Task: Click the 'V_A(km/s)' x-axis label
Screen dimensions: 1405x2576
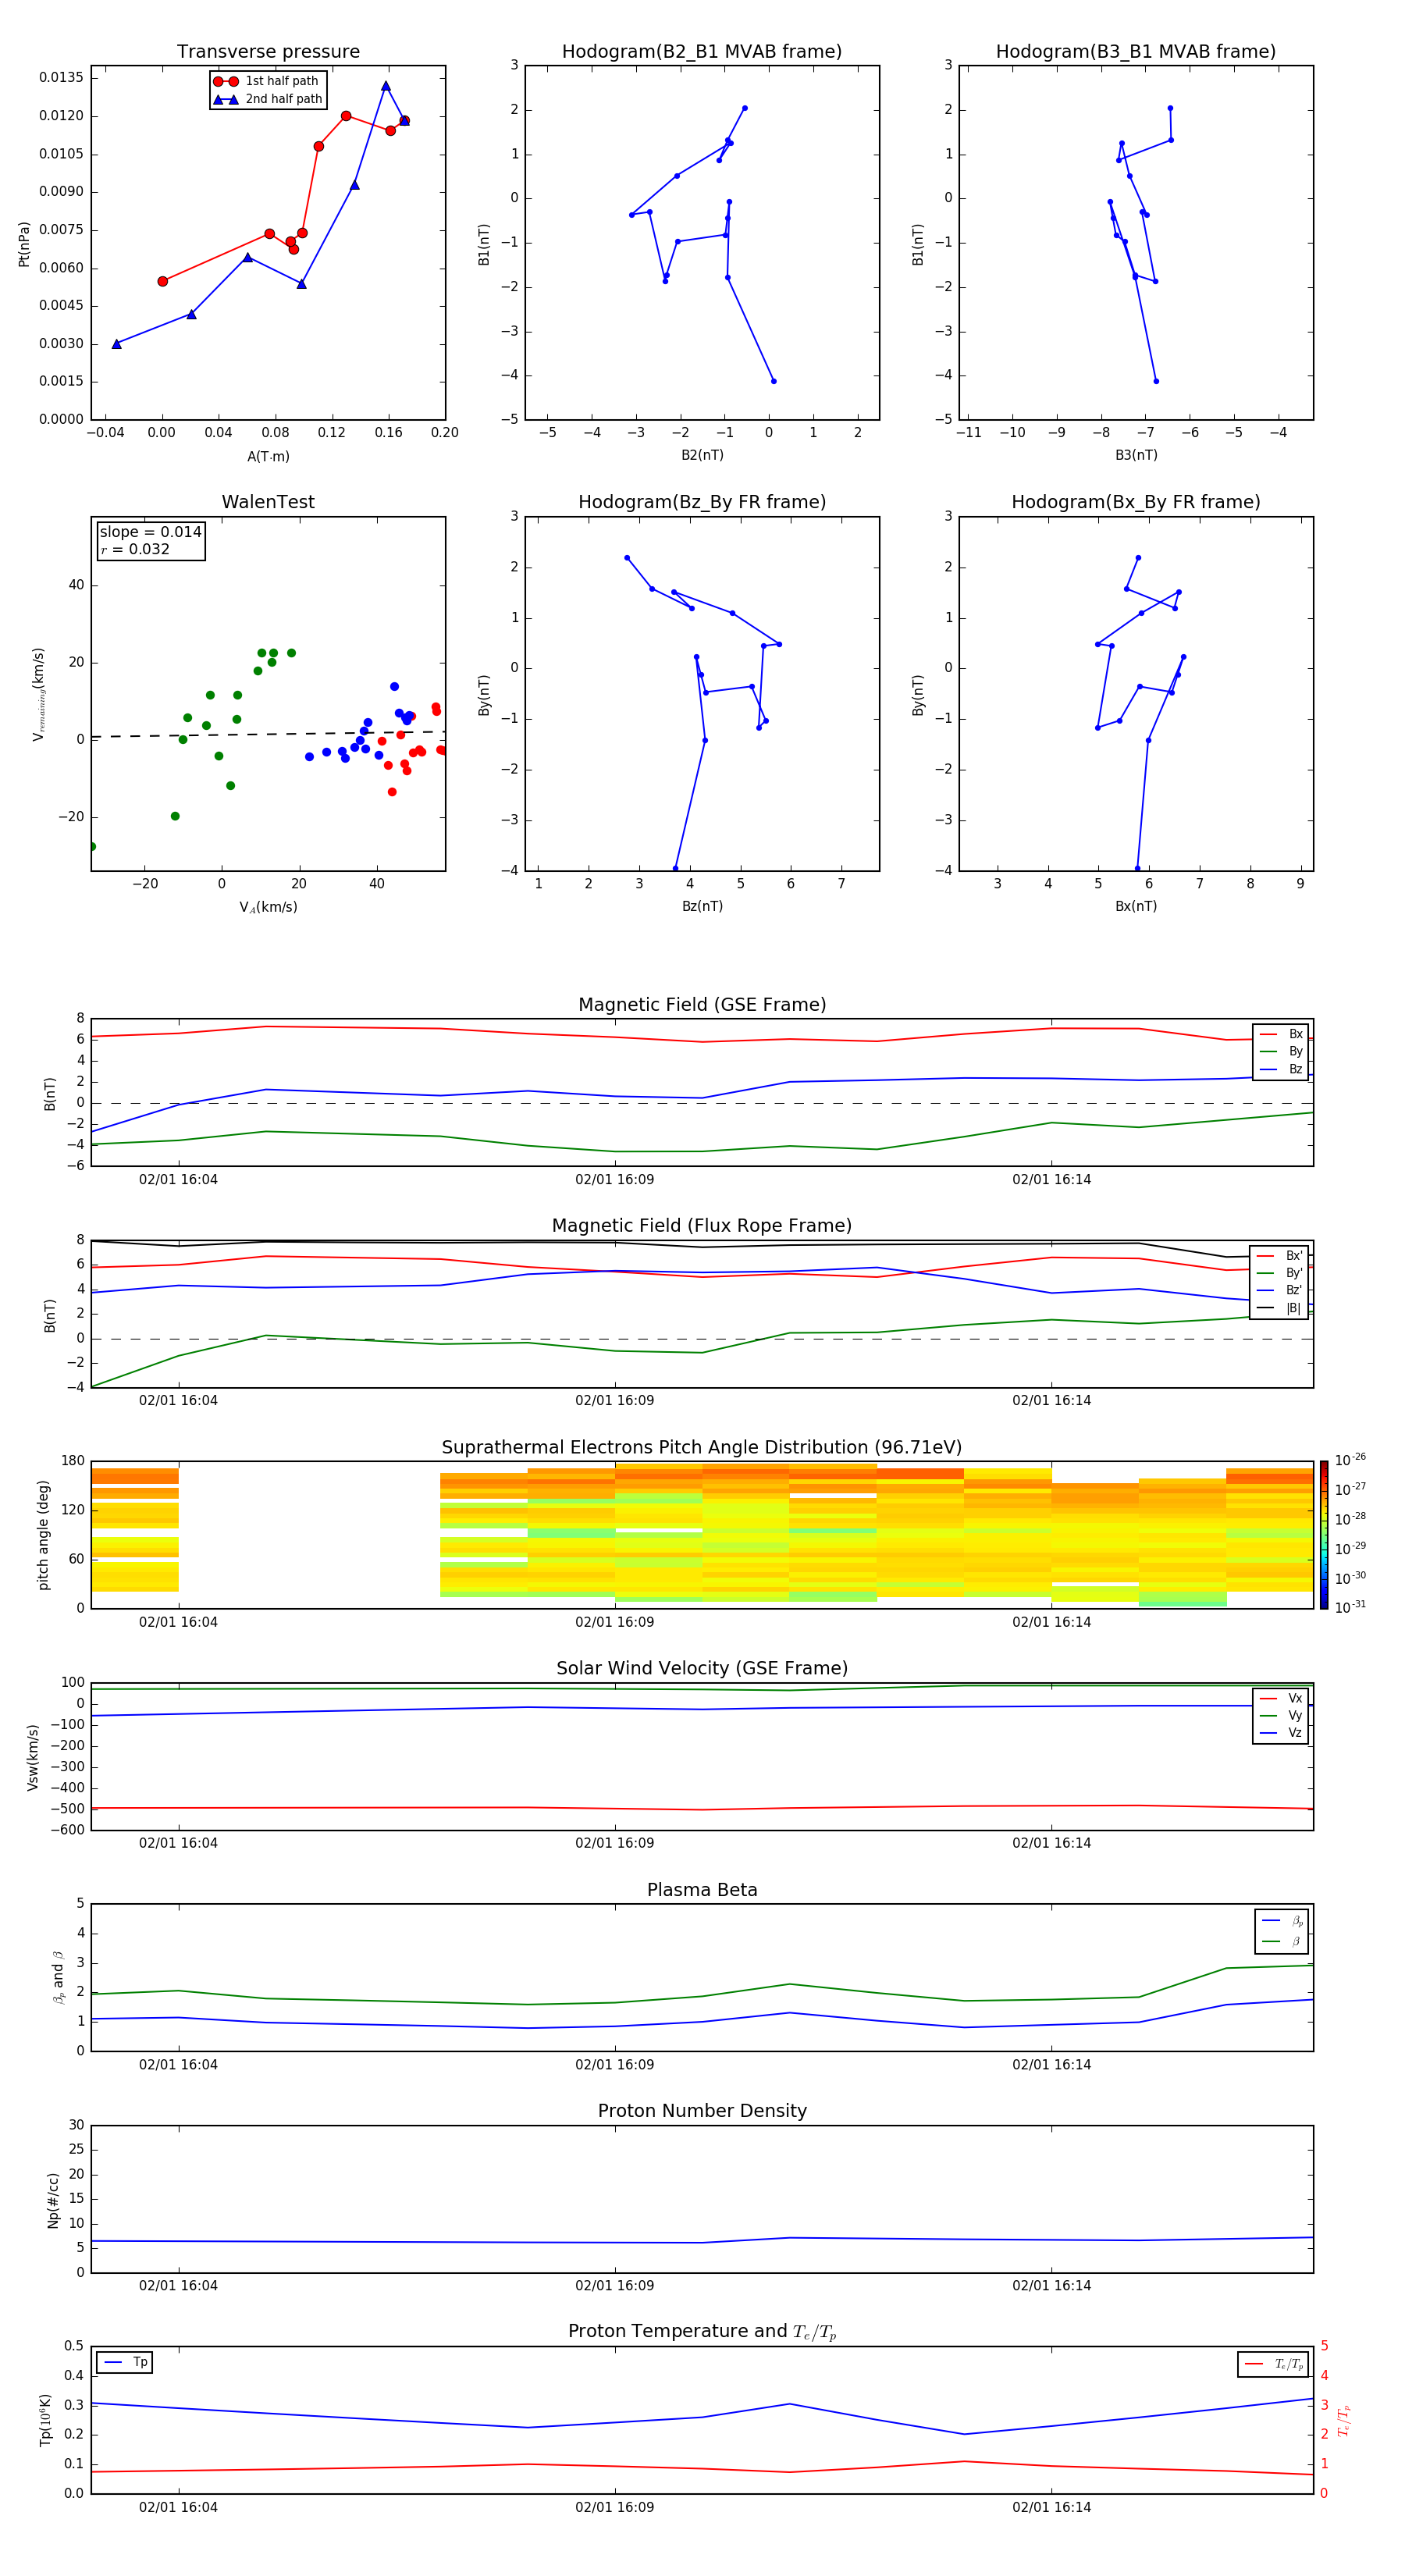Action: pos(268,907)
